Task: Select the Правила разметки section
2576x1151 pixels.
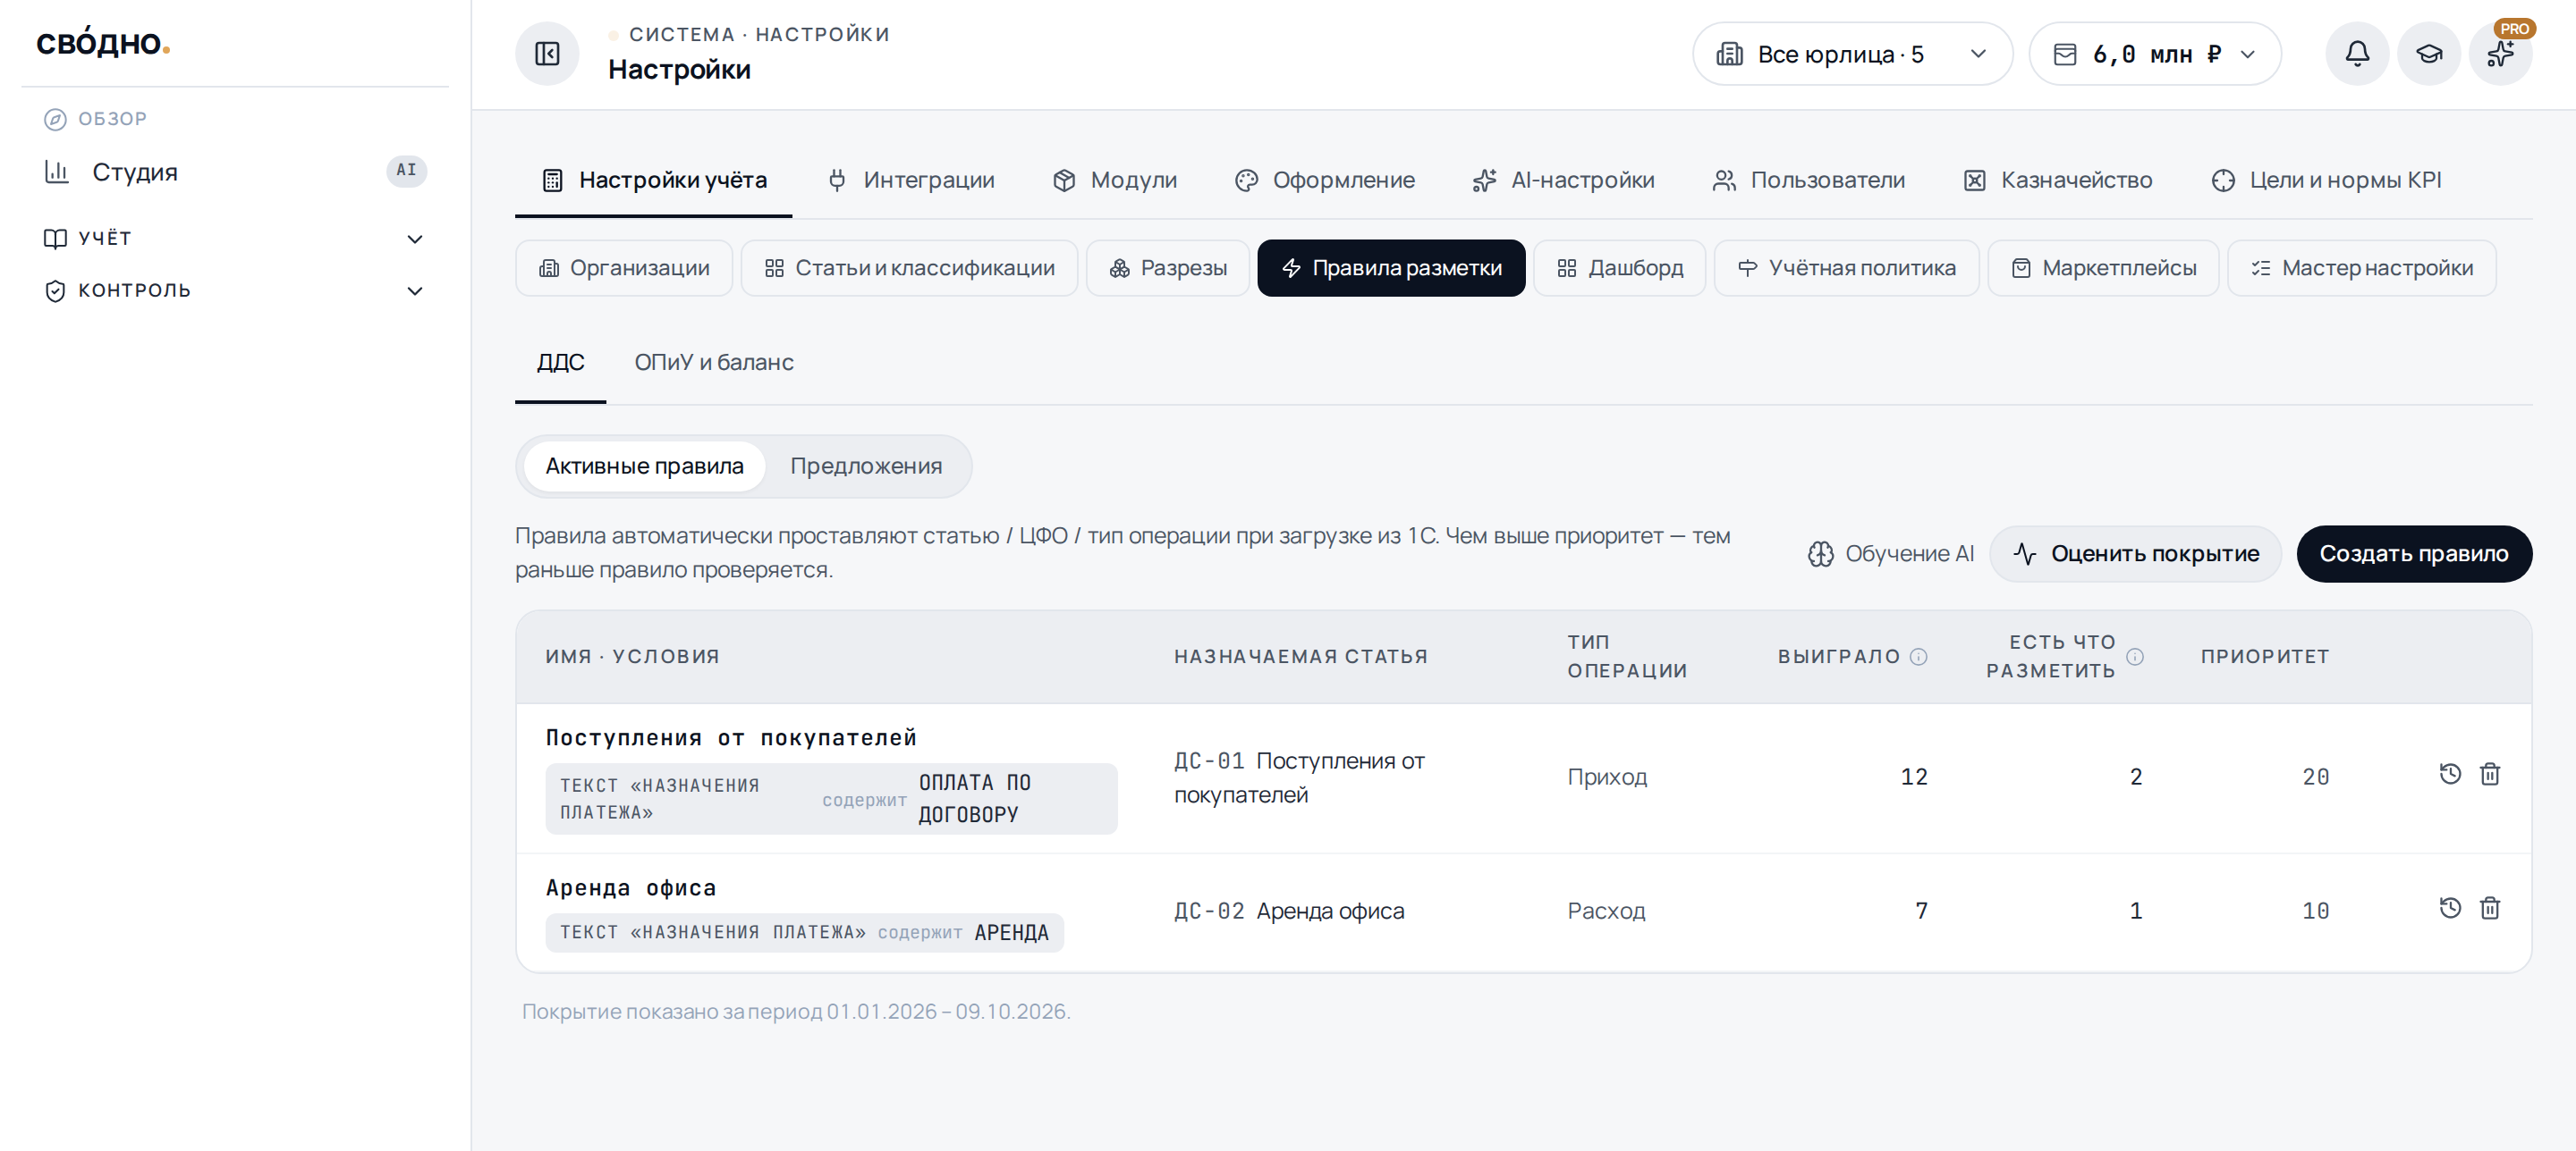Action: click(1391, 268)
